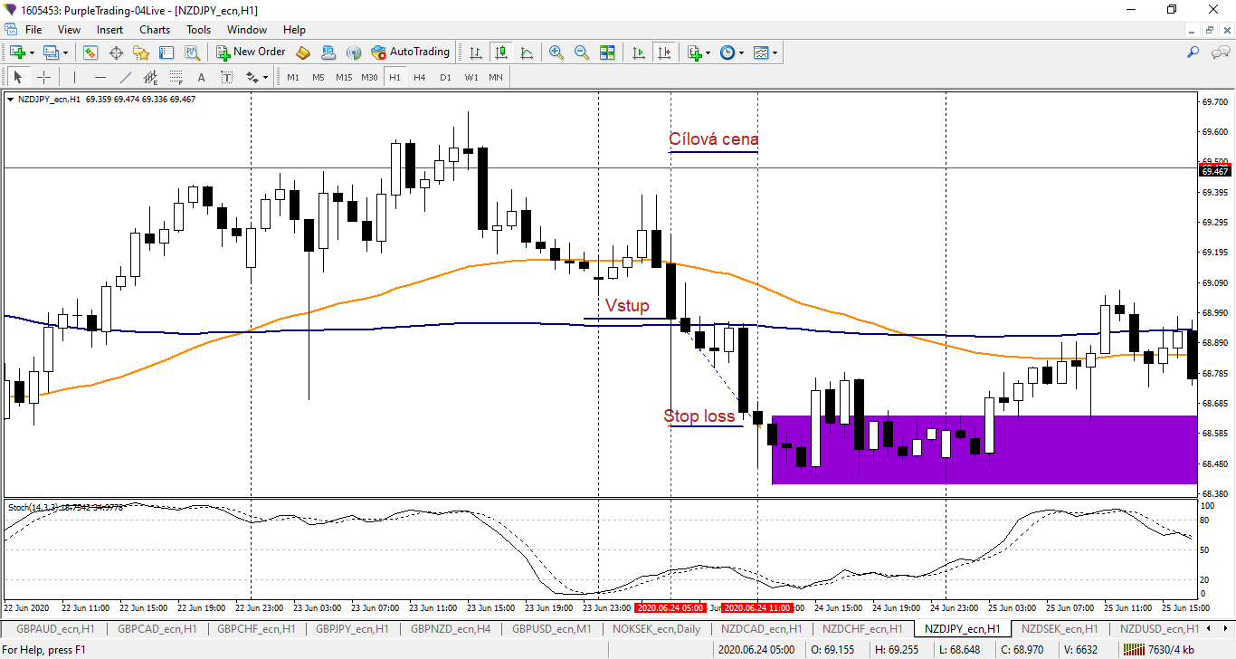The width and height of the screenshot is (1236, 659).
Task: Expand the Profiles dropdown arrow
Action: click(65, 53)
